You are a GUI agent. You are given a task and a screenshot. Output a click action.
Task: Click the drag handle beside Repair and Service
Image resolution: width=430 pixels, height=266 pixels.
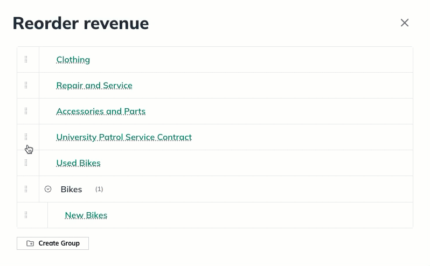tap(26, 86)
